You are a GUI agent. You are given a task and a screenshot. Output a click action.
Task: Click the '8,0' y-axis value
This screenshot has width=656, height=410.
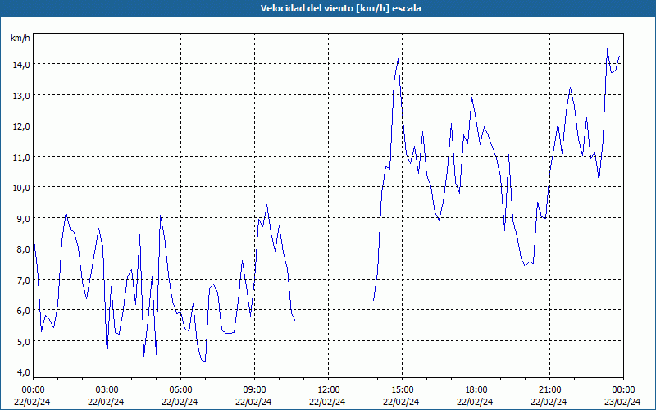click(x=24, y=249)
